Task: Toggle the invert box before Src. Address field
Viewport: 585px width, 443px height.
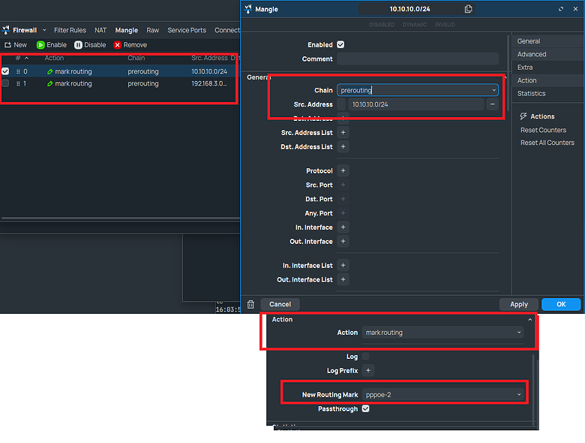Action: [341, 104]
